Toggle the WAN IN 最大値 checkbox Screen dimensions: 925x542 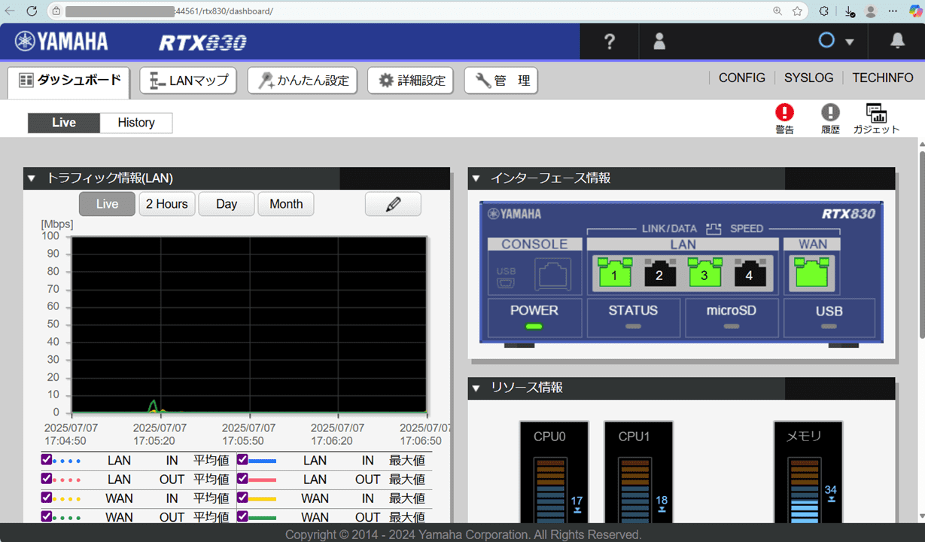coord(242,498)
